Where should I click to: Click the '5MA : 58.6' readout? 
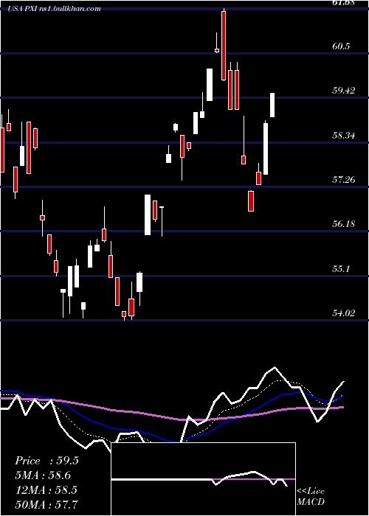[x=43, y=475]
